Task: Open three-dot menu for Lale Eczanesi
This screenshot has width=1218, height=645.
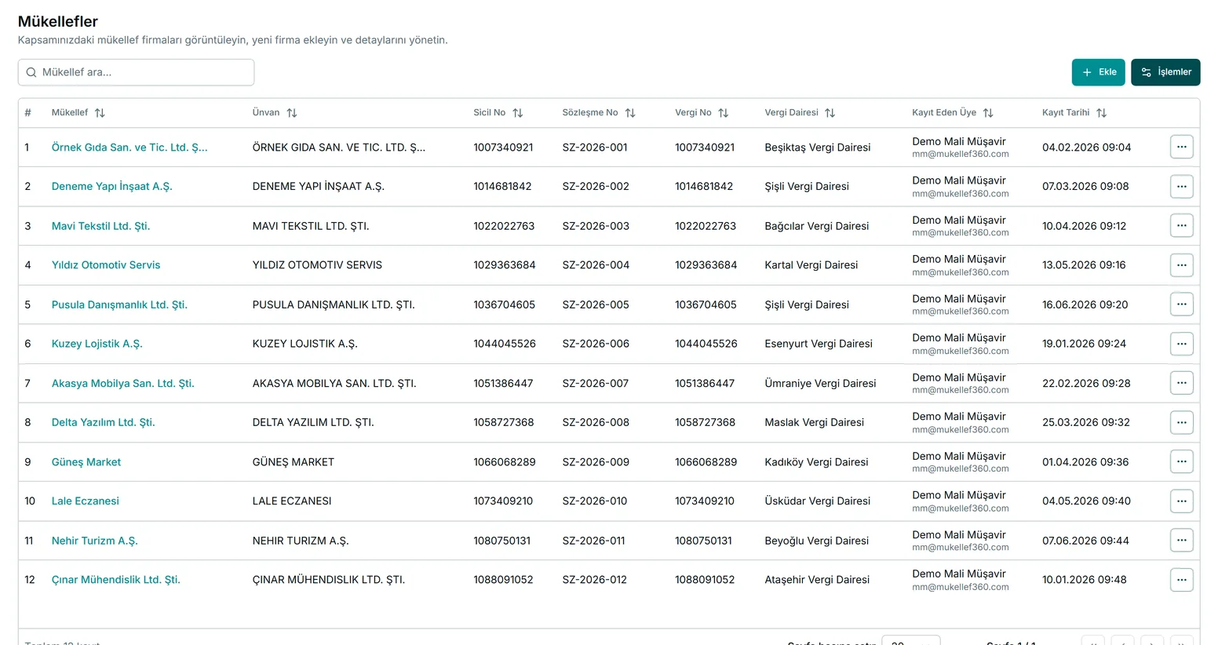Action: tap(1182, 501)
